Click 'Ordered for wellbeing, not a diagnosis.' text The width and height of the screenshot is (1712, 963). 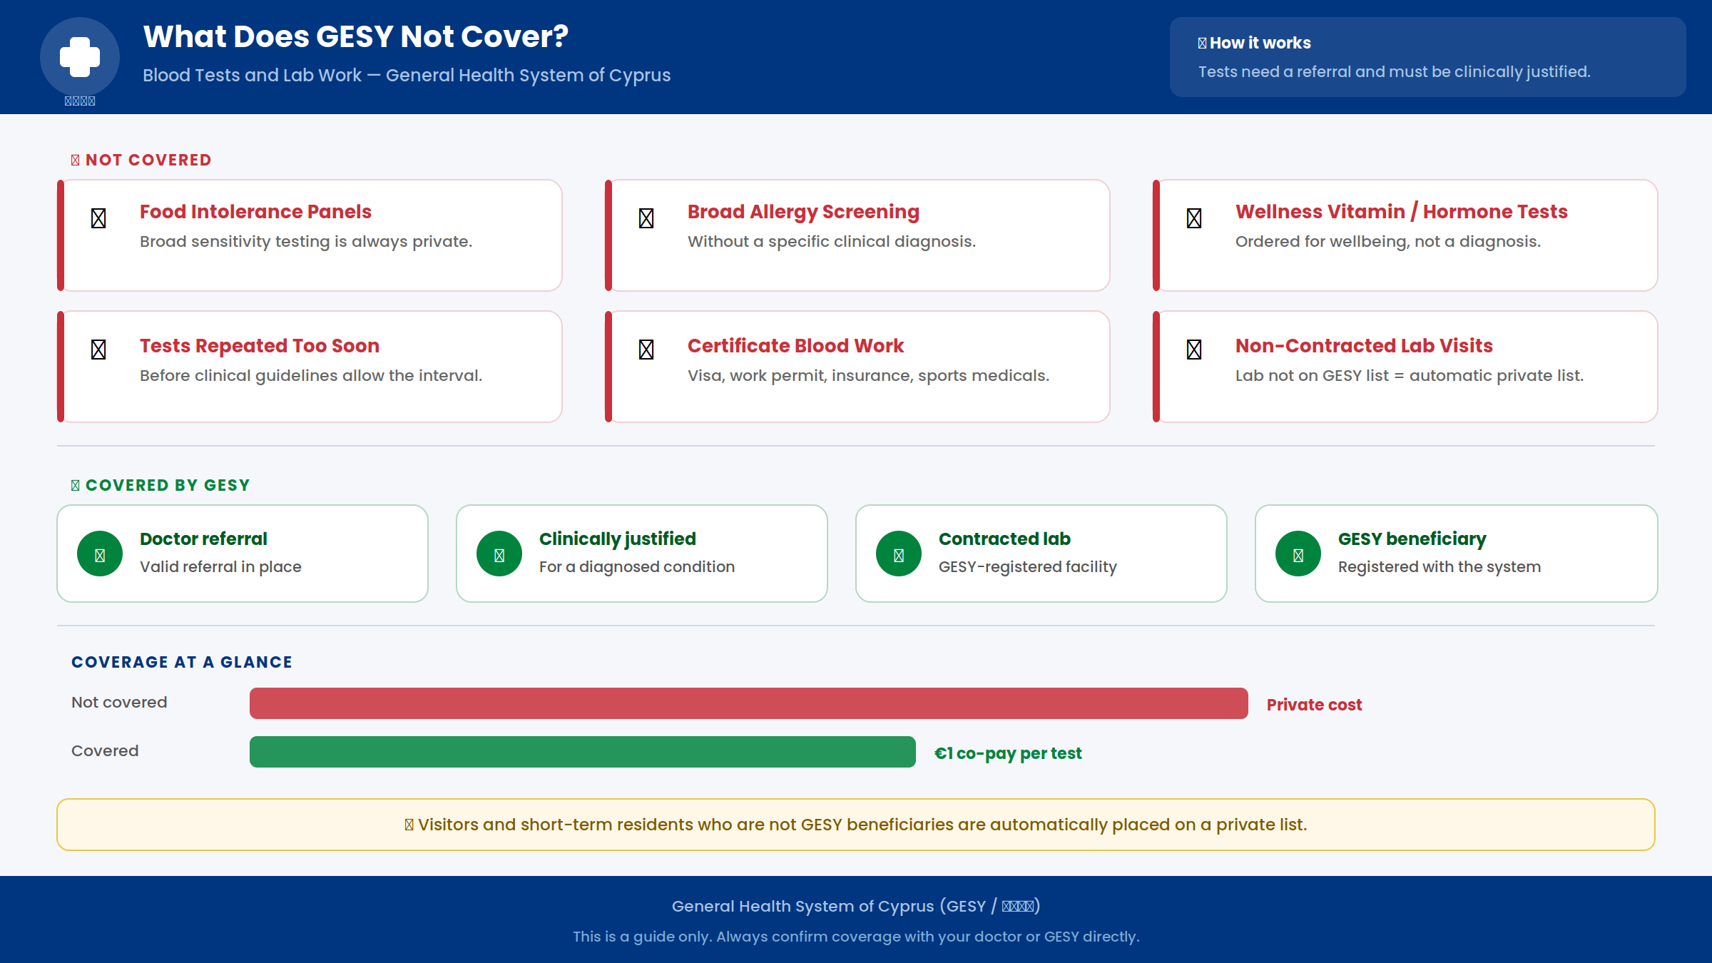click(1388, 242)
